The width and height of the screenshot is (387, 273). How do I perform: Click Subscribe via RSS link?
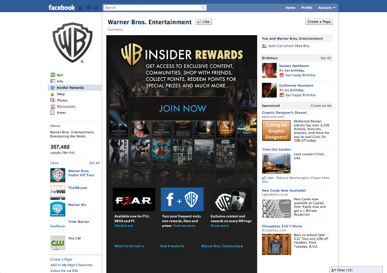pyautogui.click(x=64, y=271)
